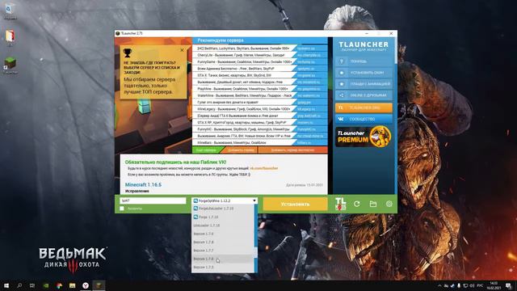The height and width of the screenshot is (291, 517).
Task: Click green Ваш сервер tab
Action: click(x=208, y=150)
